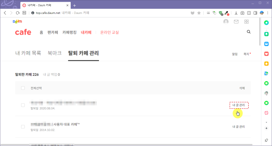
Task: Click the cafe logo
Action: [x=23, y=32]
